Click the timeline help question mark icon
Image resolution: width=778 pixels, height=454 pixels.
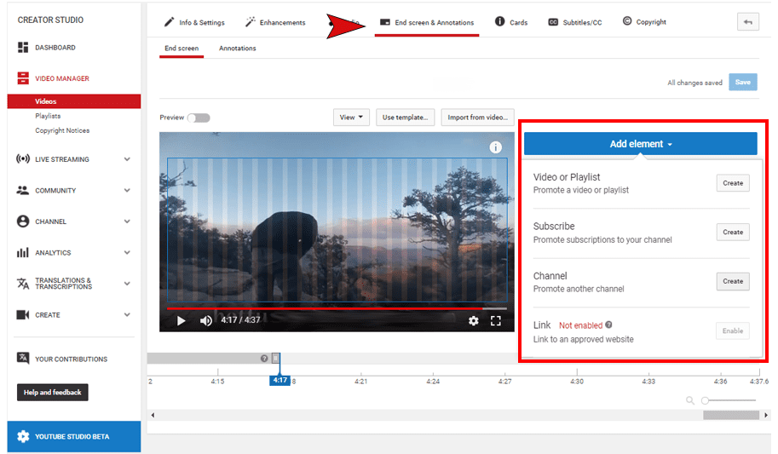point(264,359)
